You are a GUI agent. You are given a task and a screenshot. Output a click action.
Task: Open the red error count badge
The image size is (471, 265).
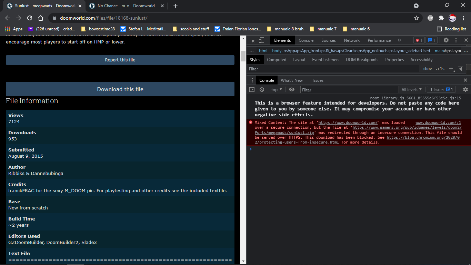click(x=419, y=40)
